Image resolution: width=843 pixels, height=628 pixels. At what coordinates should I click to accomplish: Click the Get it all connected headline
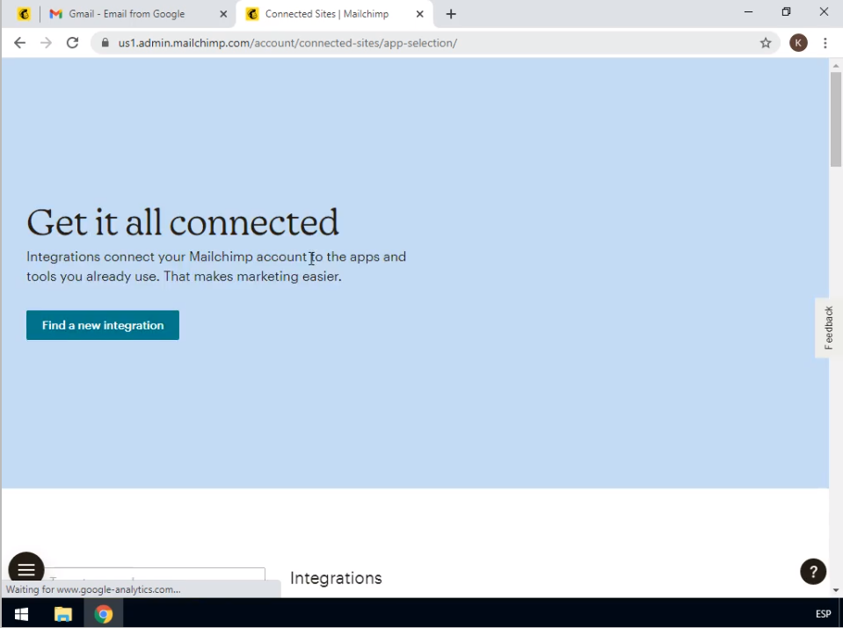click(183, 222)
